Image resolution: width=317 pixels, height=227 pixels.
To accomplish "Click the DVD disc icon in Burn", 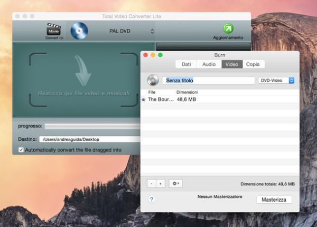I will click(153, 80).
